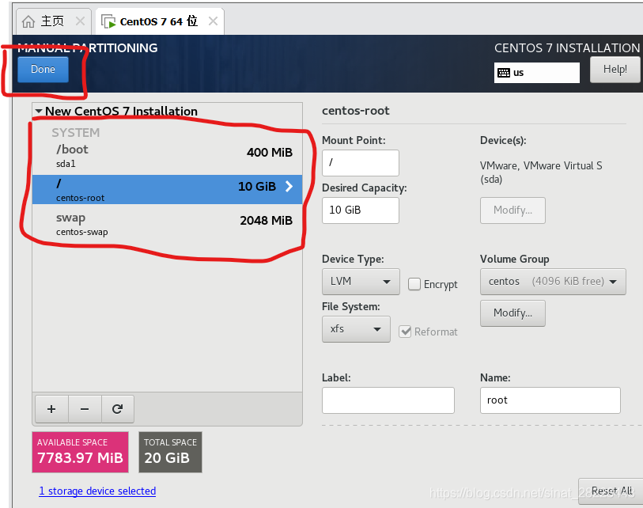Screen dimensions: 643x508
Task: Click AVAILABLE SPACE 7783.97 MiB box
Action: [81, 452]
